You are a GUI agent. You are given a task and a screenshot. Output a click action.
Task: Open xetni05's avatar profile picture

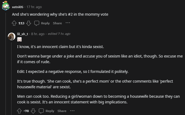click(x=6, y=6)
